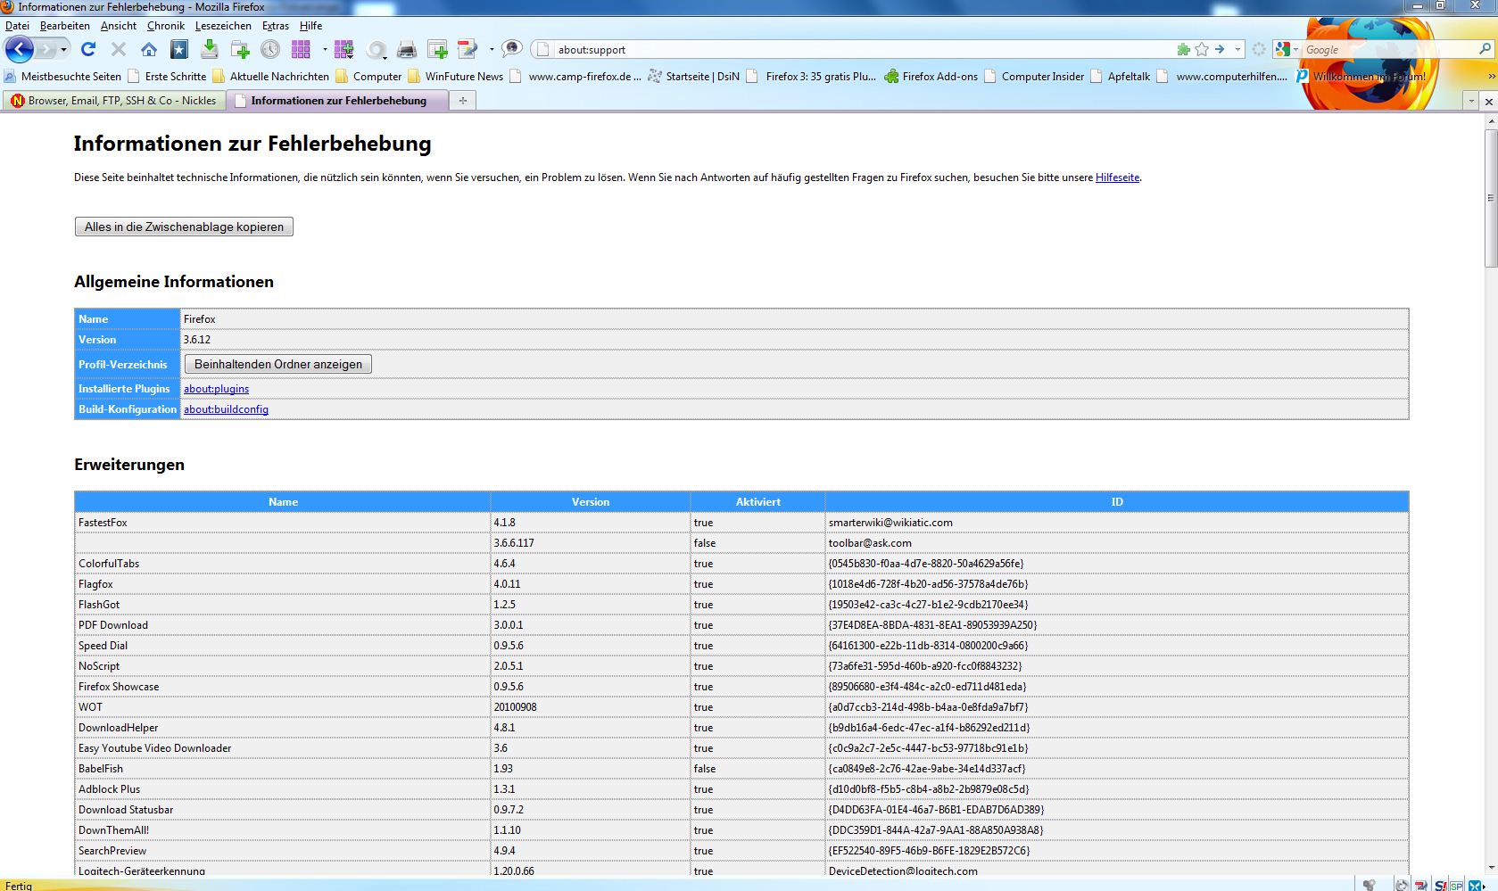Open the Lesezeichen menu

pyautogui.click(x=223, y=26)
